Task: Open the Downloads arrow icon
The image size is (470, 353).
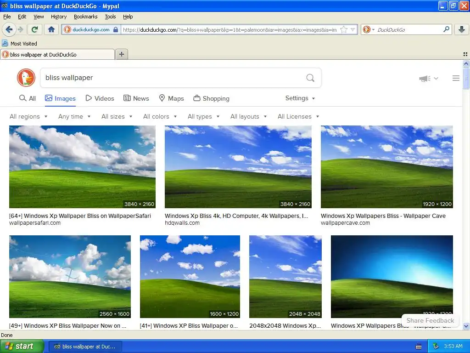Action: (x=462, y=29)
